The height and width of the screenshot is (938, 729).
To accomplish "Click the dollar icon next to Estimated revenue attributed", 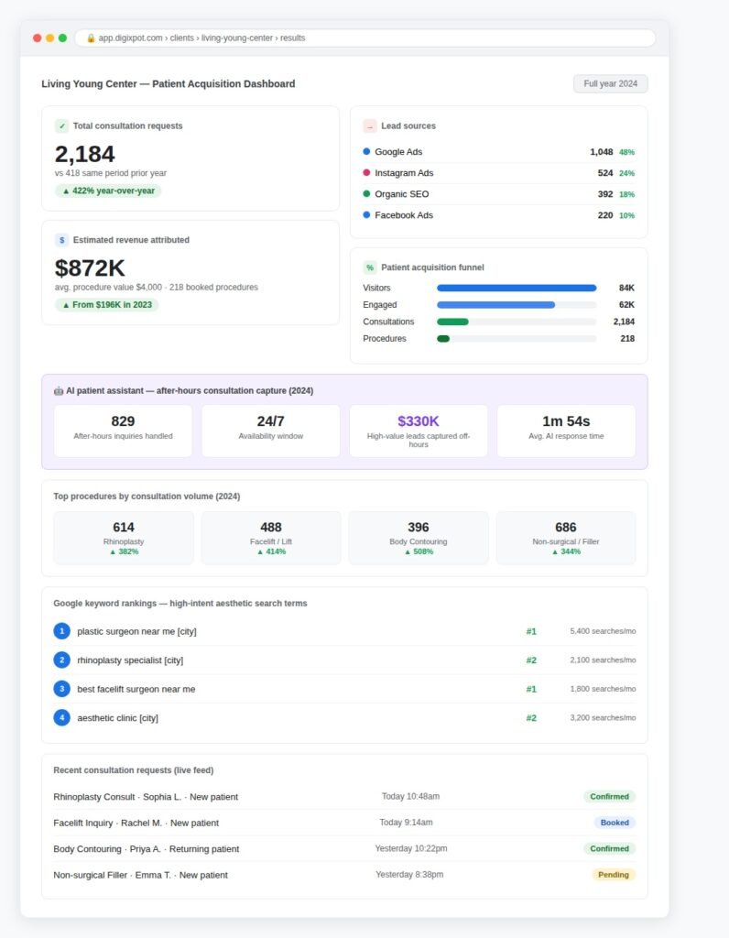I will 61,240.
